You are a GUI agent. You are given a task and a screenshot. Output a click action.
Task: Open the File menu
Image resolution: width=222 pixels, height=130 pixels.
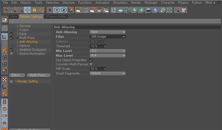click(6, 2)
